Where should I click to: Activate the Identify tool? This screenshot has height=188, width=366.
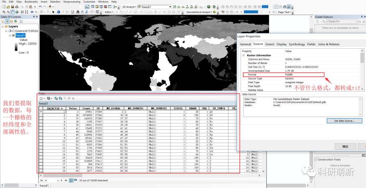(58, 12)
